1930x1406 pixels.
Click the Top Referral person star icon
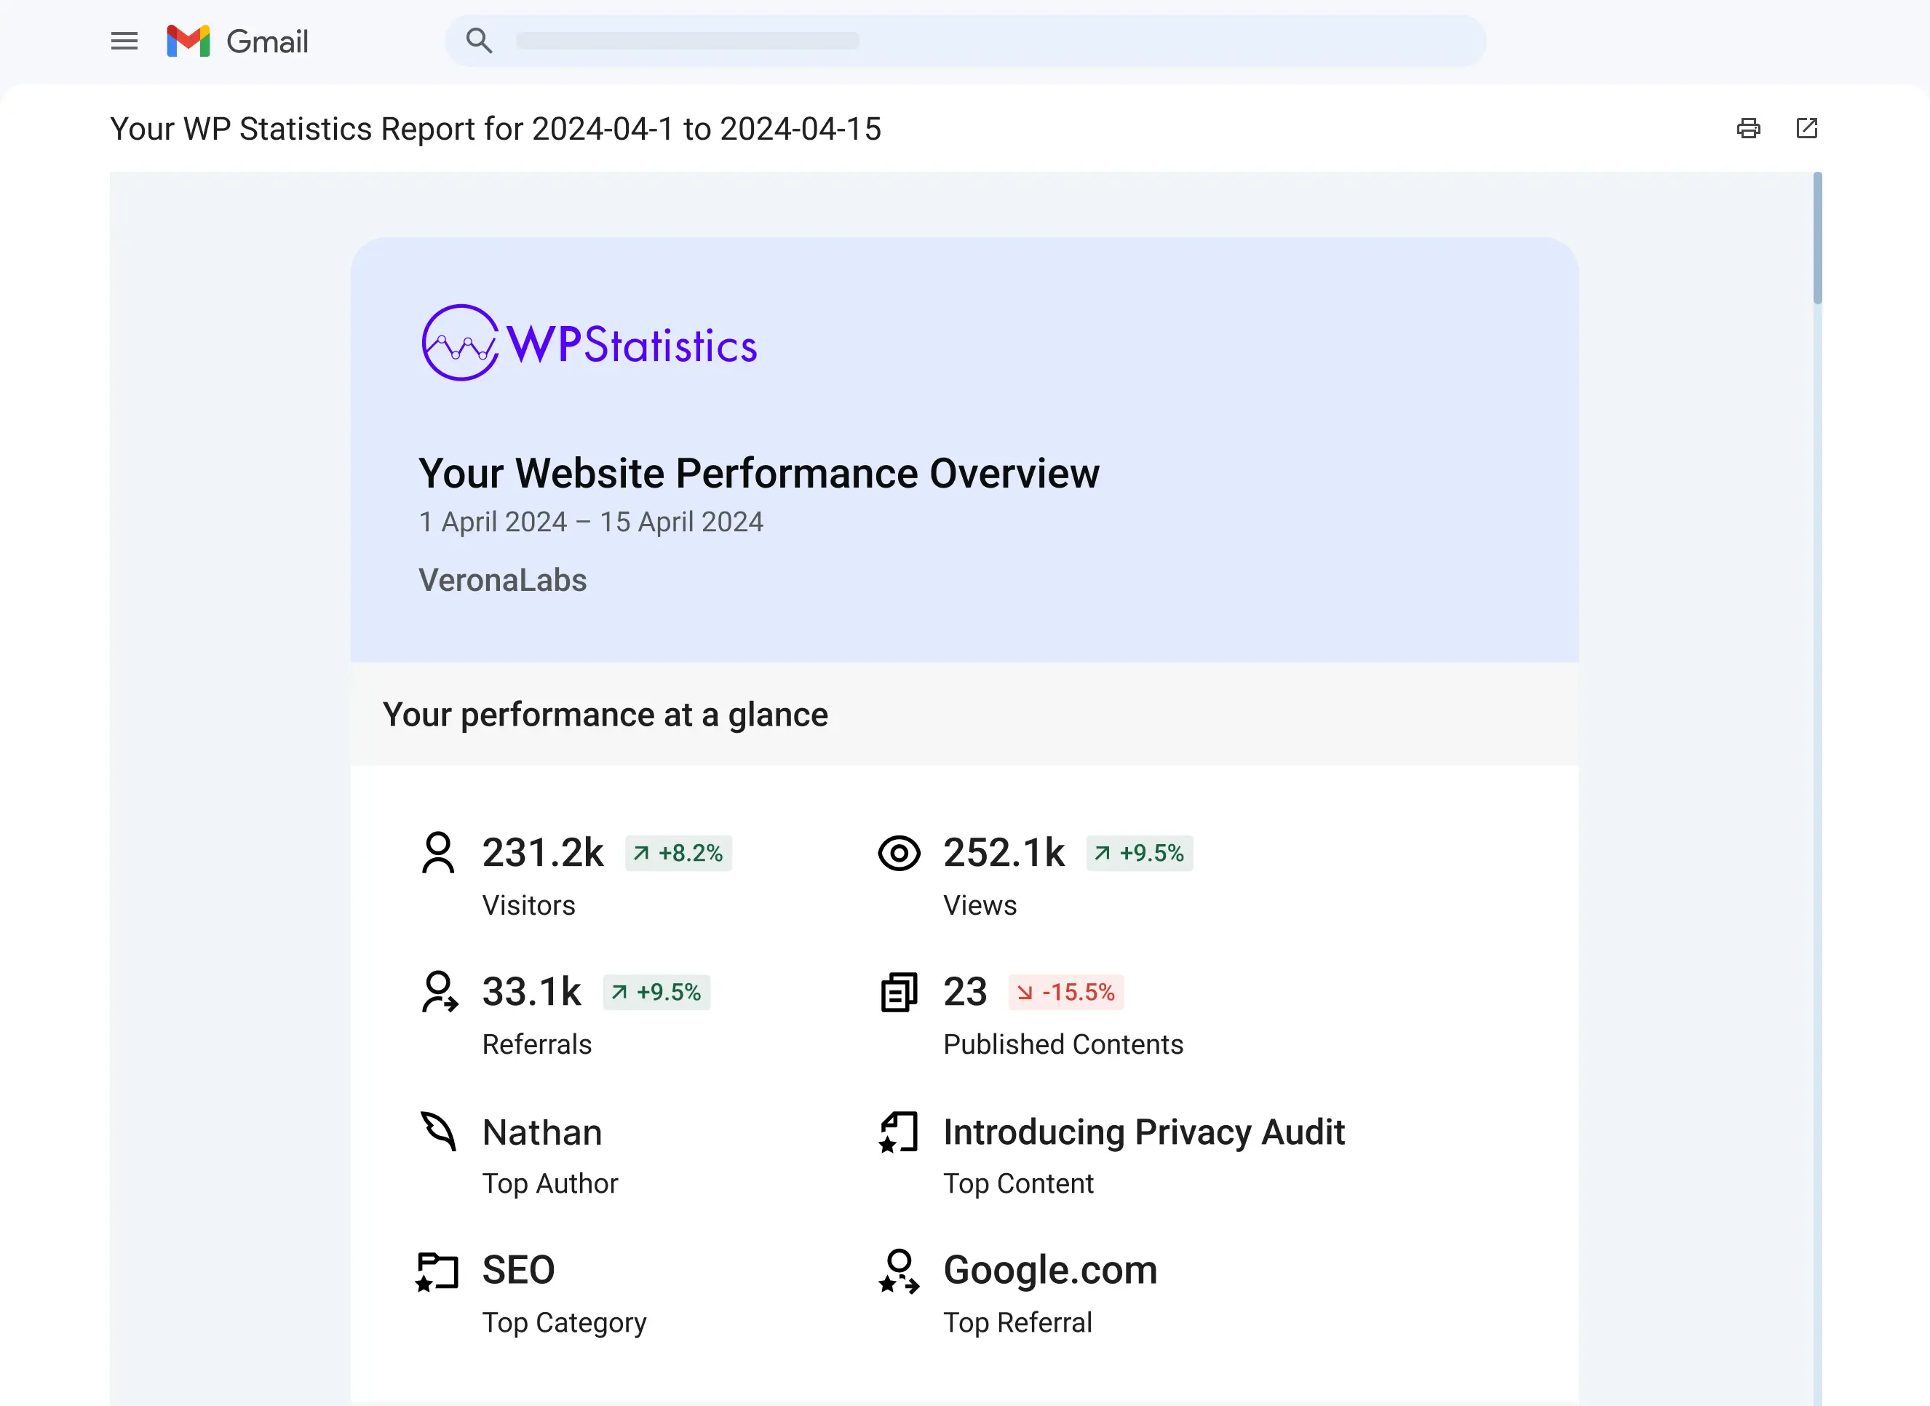tap(899, 1271)
